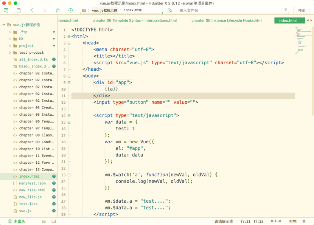
Task: Click the badge beside ali_index.d.ts
Action: click(x=54, y=59)
